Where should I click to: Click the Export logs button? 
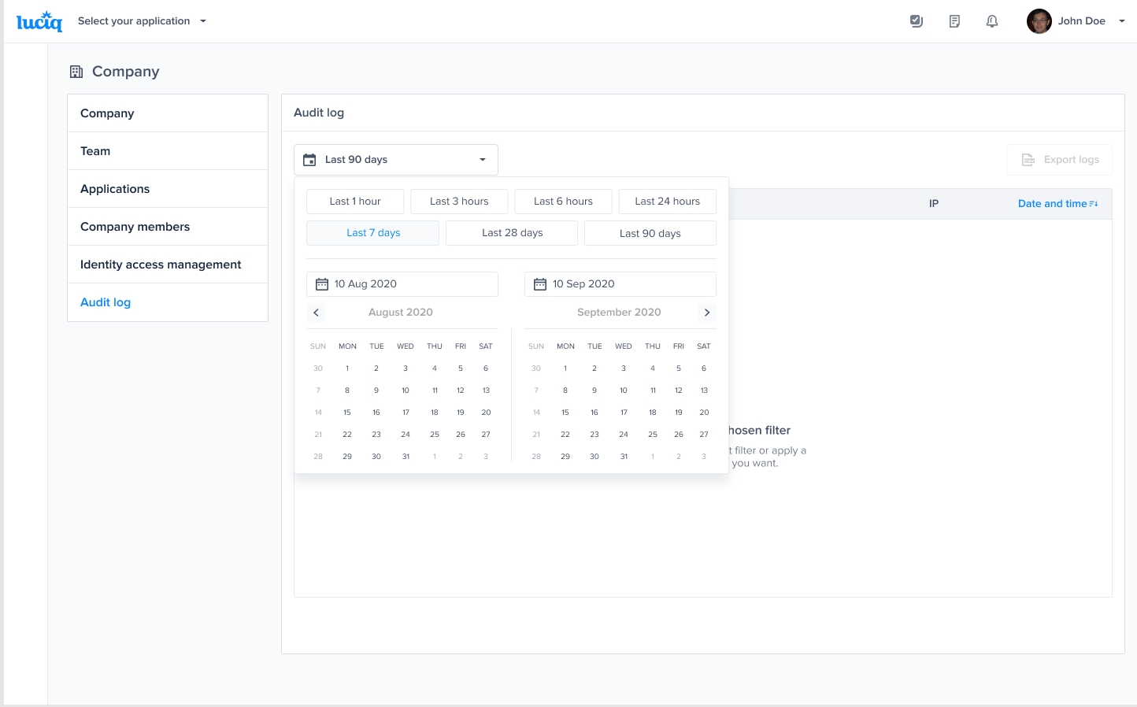click(x=1059, y=160)
